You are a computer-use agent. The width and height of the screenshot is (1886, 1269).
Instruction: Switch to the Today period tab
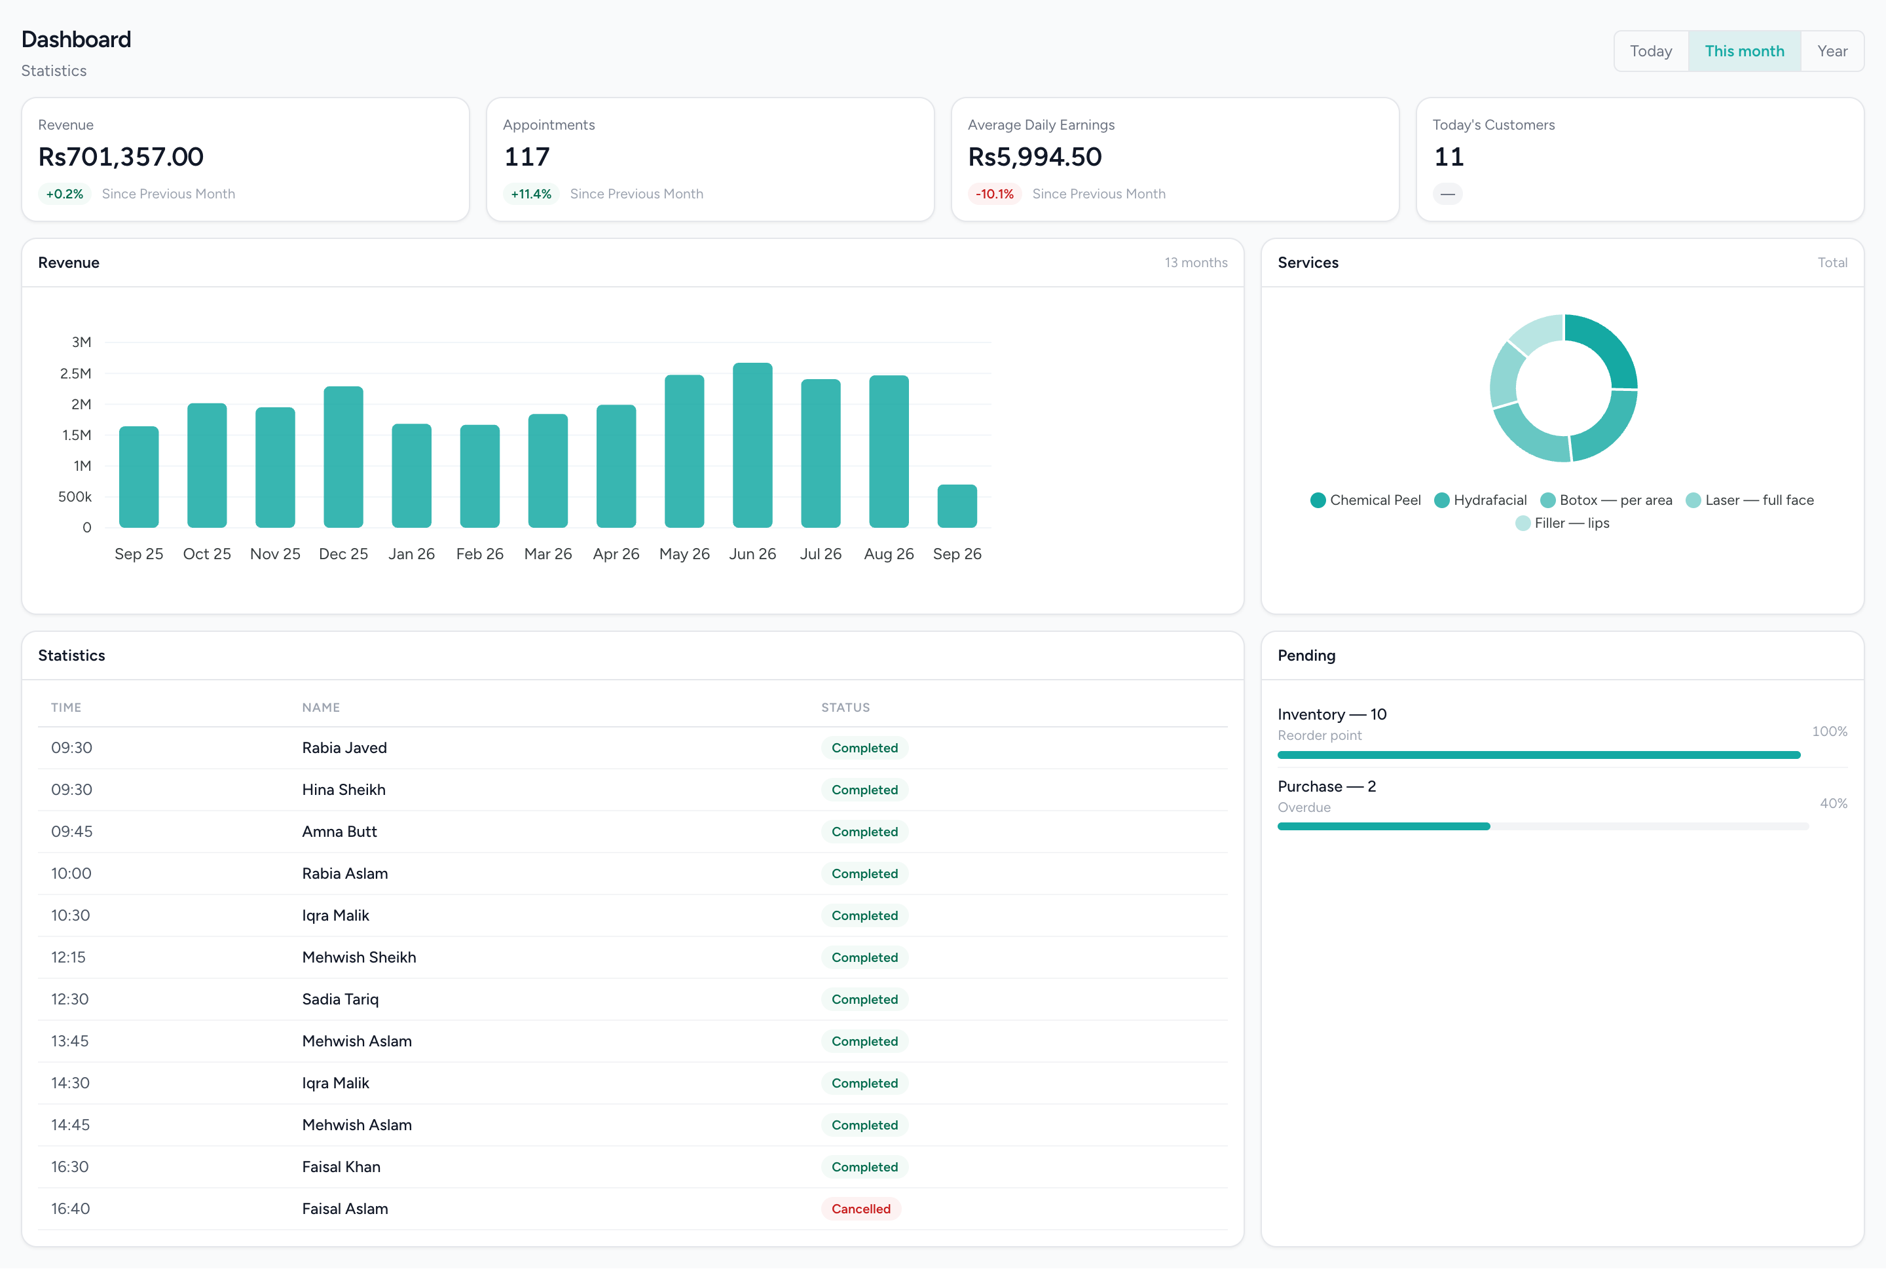pos(1650,51)
